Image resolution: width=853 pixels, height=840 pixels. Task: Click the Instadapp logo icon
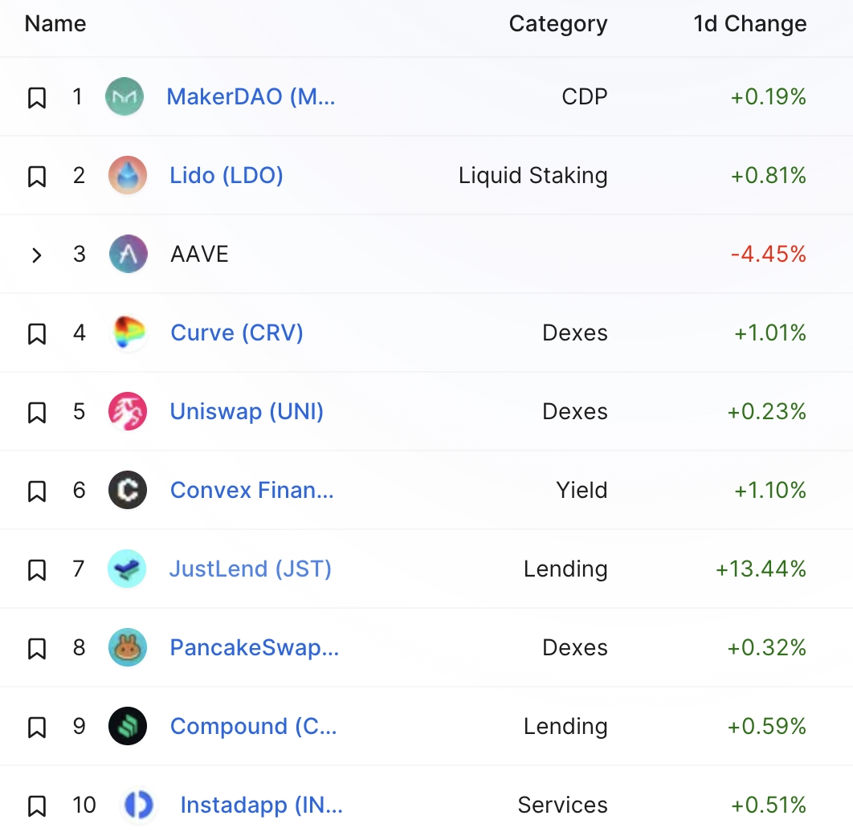click(x=138, y=805)
